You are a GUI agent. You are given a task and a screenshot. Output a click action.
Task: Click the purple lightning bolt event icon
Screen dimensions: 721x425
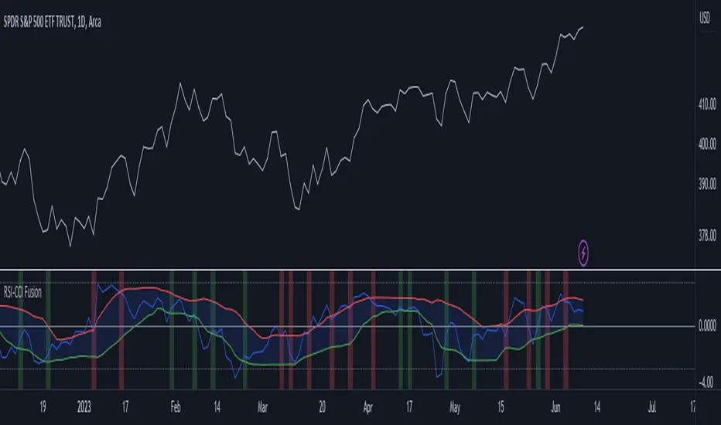(x=583, y=253)
